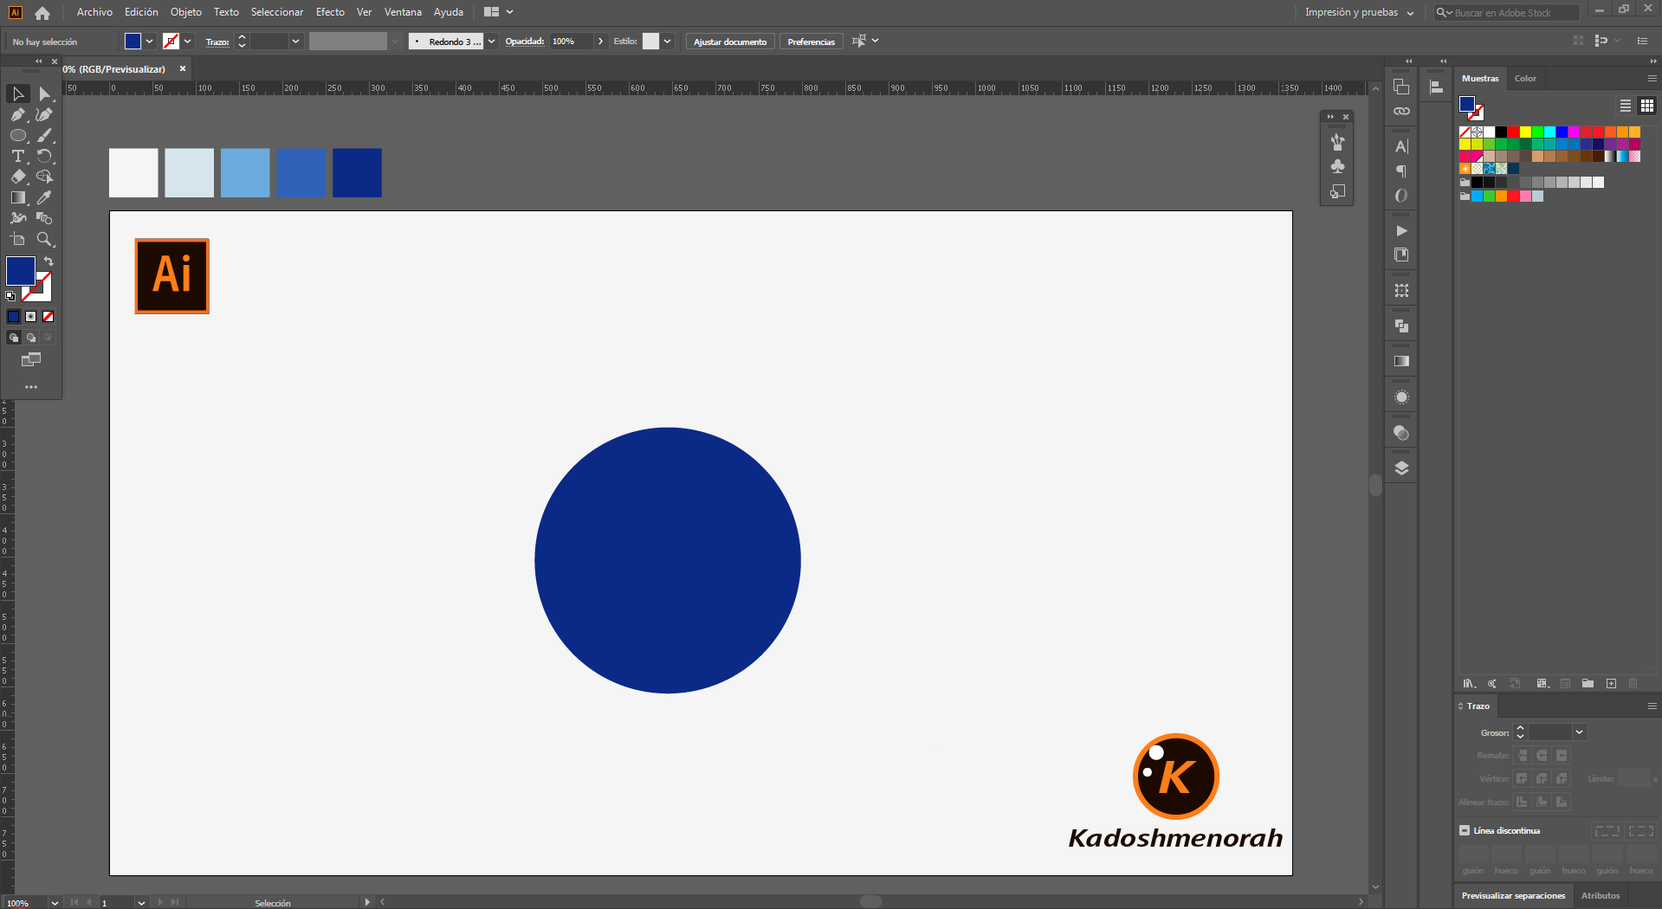Create new color group folder icon
Image resolution: width=1662 pixels, height=909 pixels.
1588,683
